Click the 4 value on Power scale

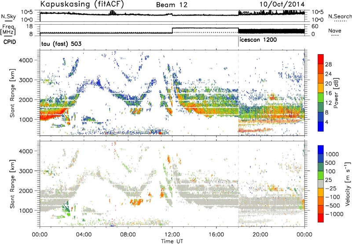click(x=327, y=122)
